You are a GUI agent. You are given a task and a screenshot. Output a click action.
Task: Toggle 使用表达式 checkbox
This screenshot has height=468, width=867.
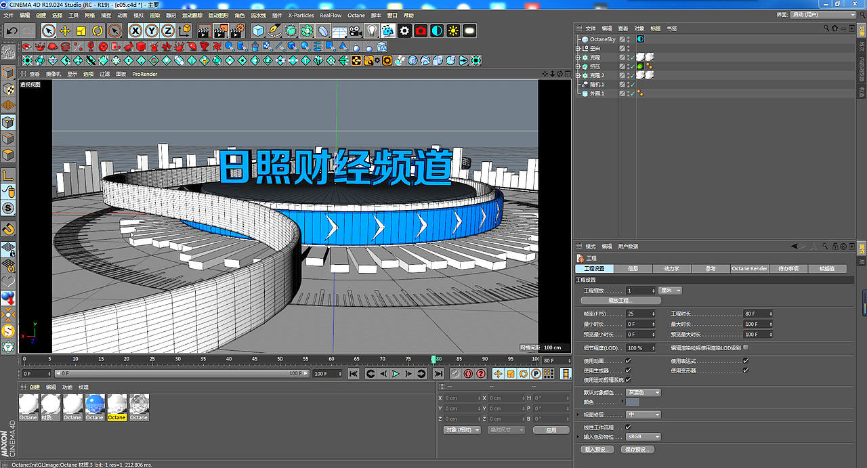pyautogui.click(x=746, y=361)
